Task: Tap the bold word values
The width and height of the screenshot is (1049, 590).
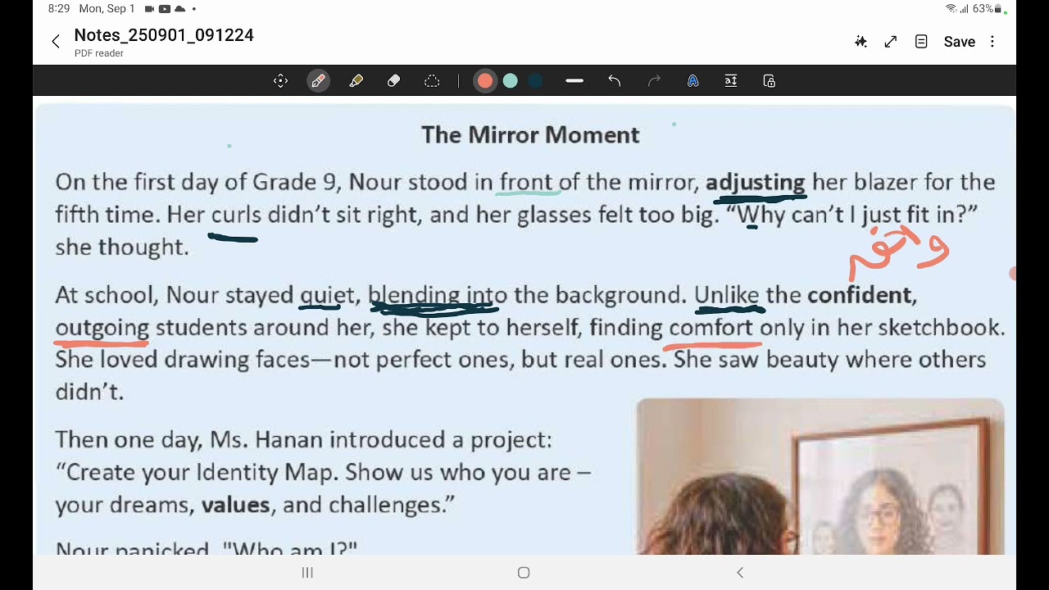Action: click(236, 505)
